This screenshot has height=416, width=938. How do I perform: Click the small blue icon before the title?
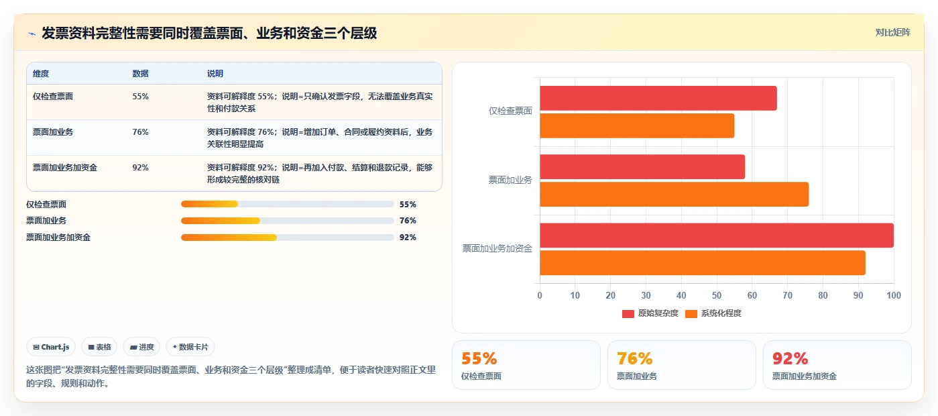coord(32,34)
